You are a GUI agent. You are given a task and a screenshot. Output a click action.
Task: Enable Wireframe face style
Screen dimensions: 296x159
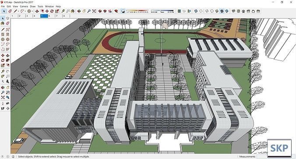click(207, 11)
